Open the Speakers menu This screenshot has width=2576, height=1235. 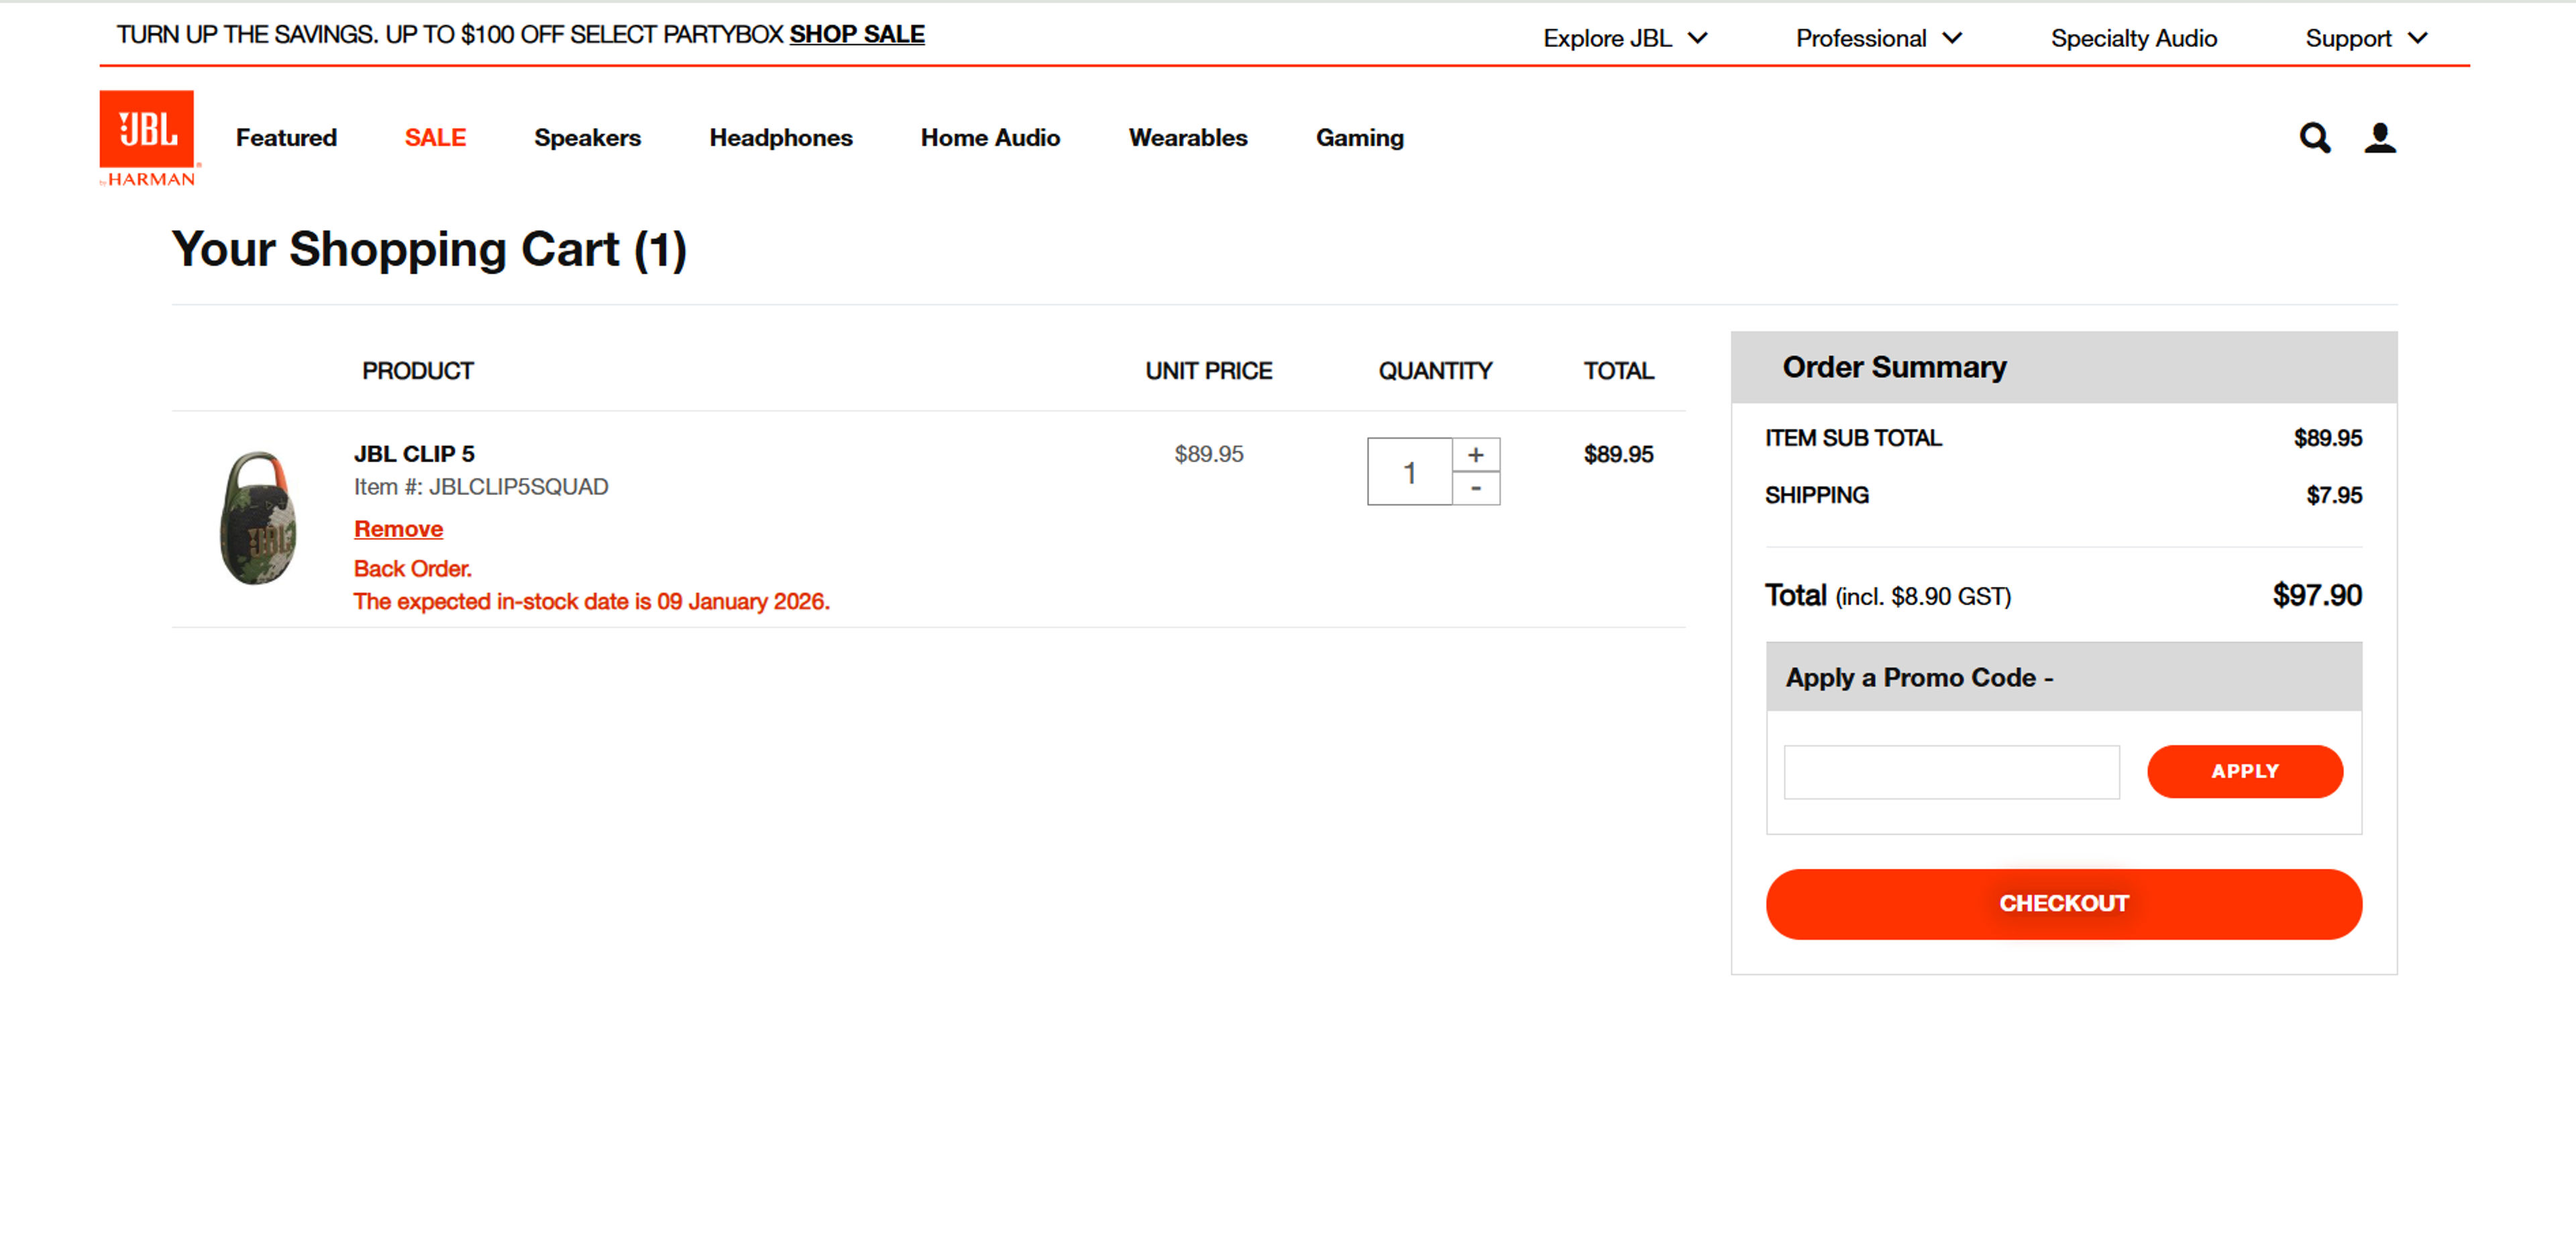[587, 137]
